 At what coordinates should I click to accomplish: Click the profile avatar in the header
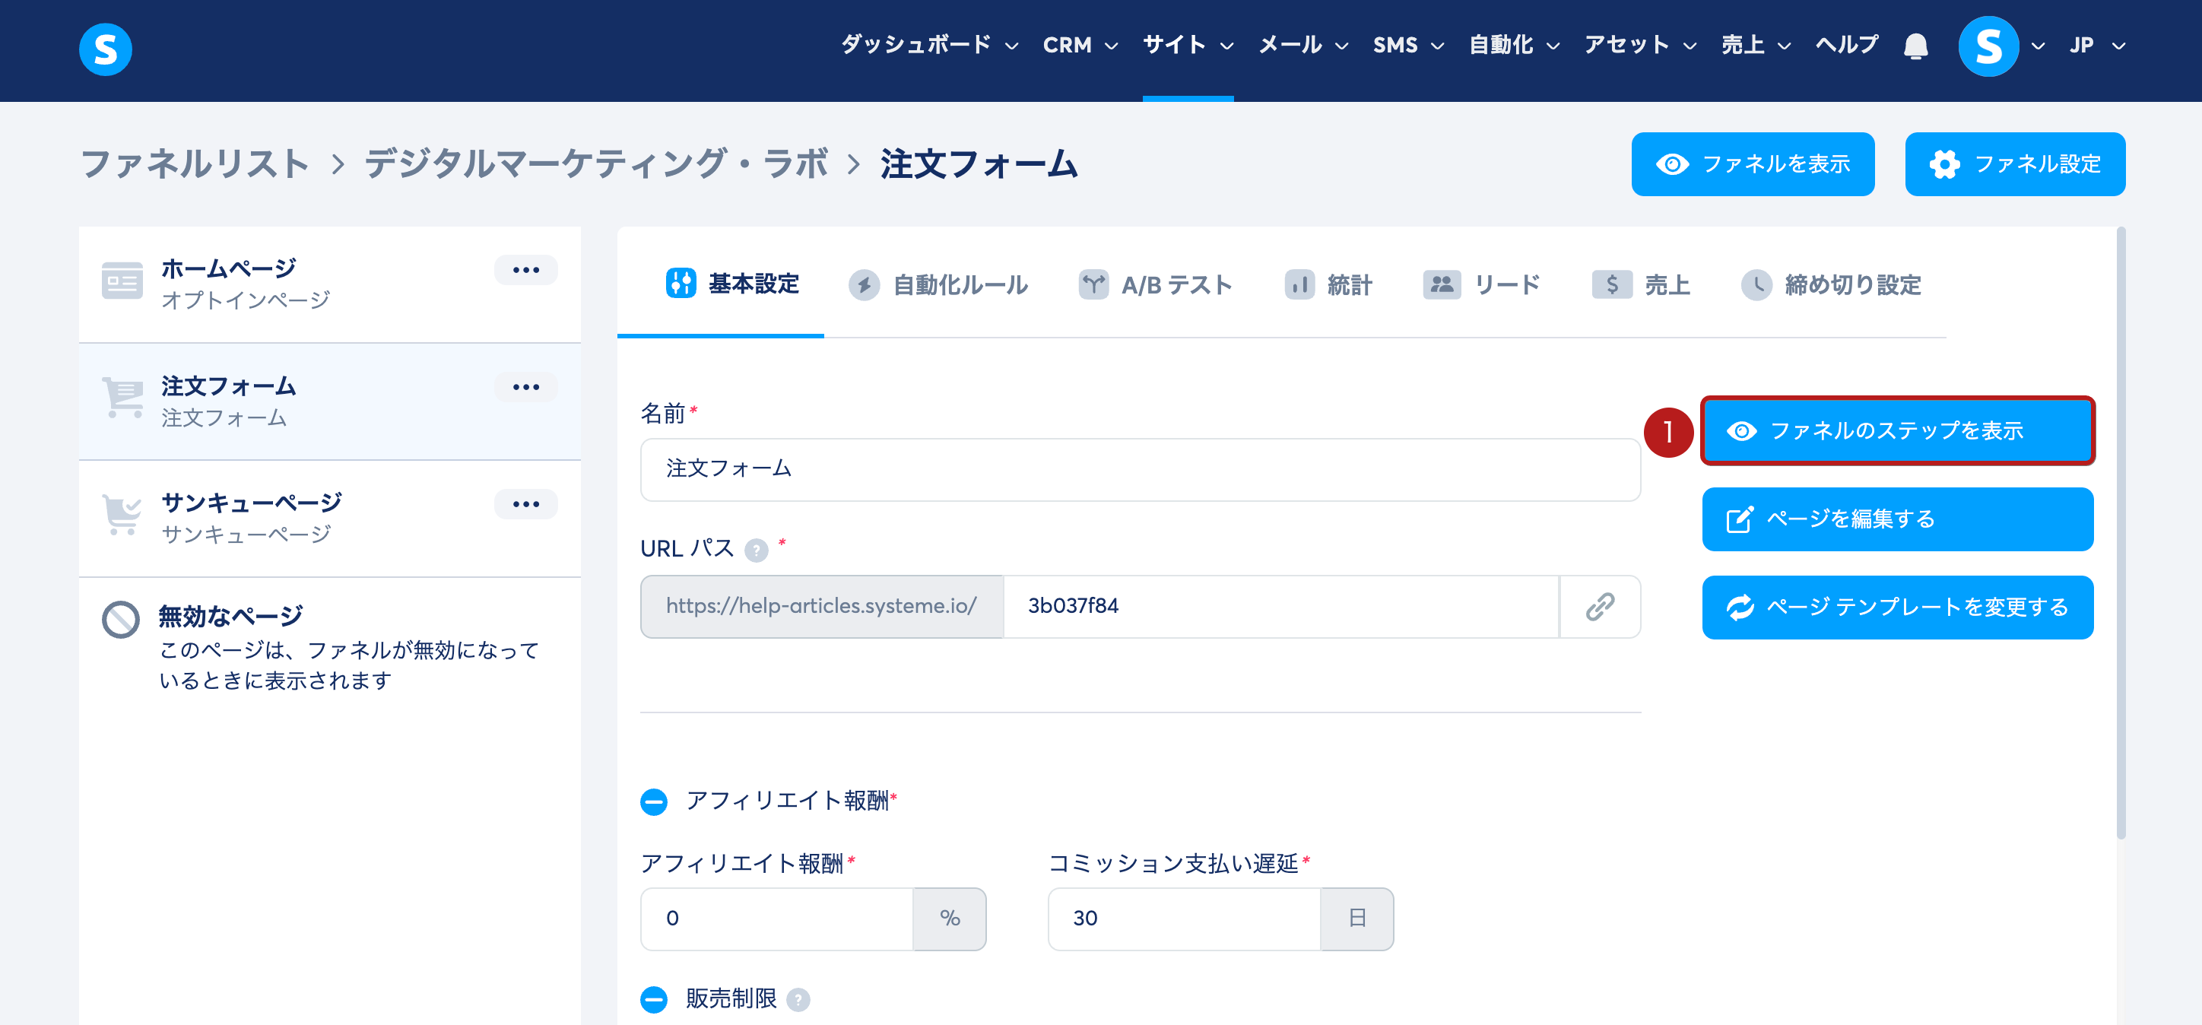coord(1988,46)
